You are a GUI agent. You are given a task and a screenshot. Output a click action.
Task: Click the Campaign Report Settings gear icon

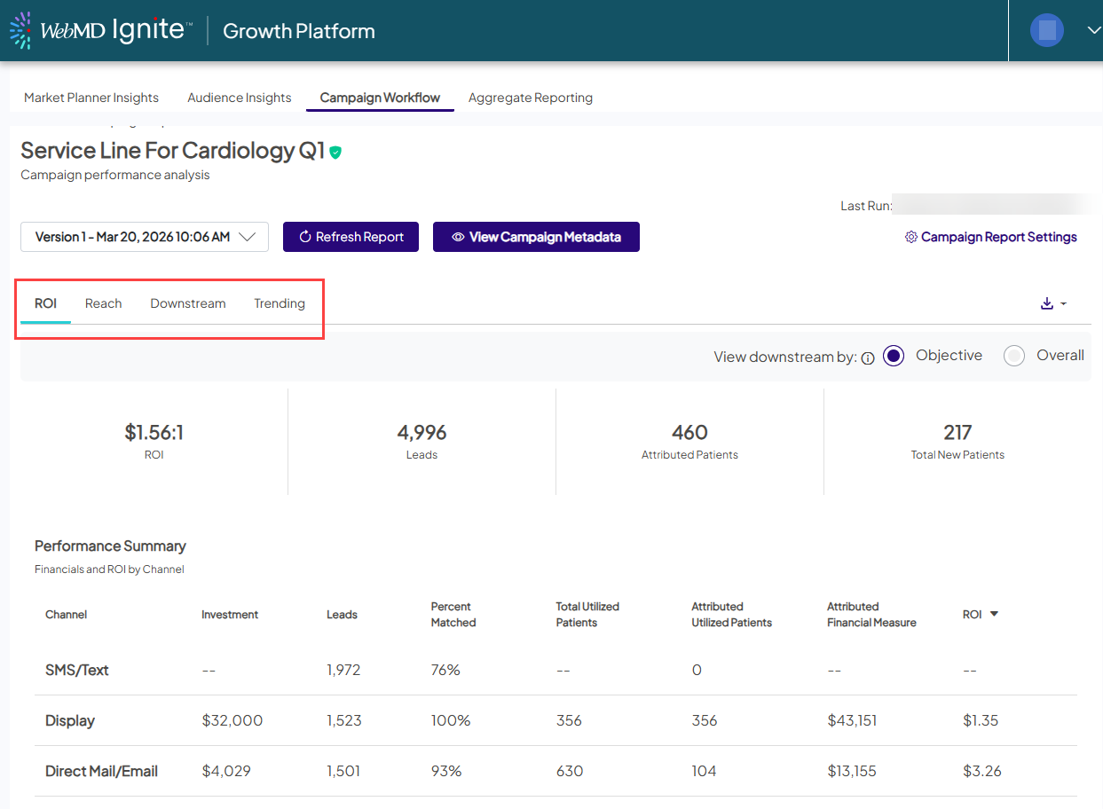910,238
